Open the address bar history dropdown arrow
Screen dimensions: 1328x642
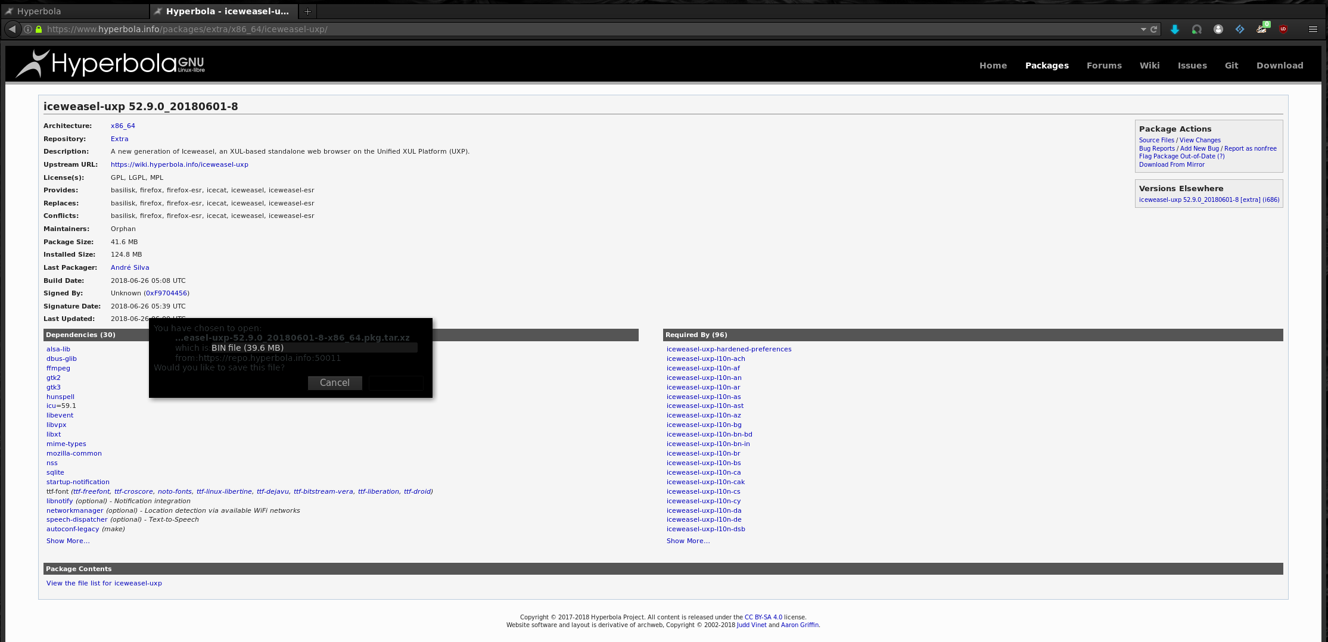tap(1143, 29)
